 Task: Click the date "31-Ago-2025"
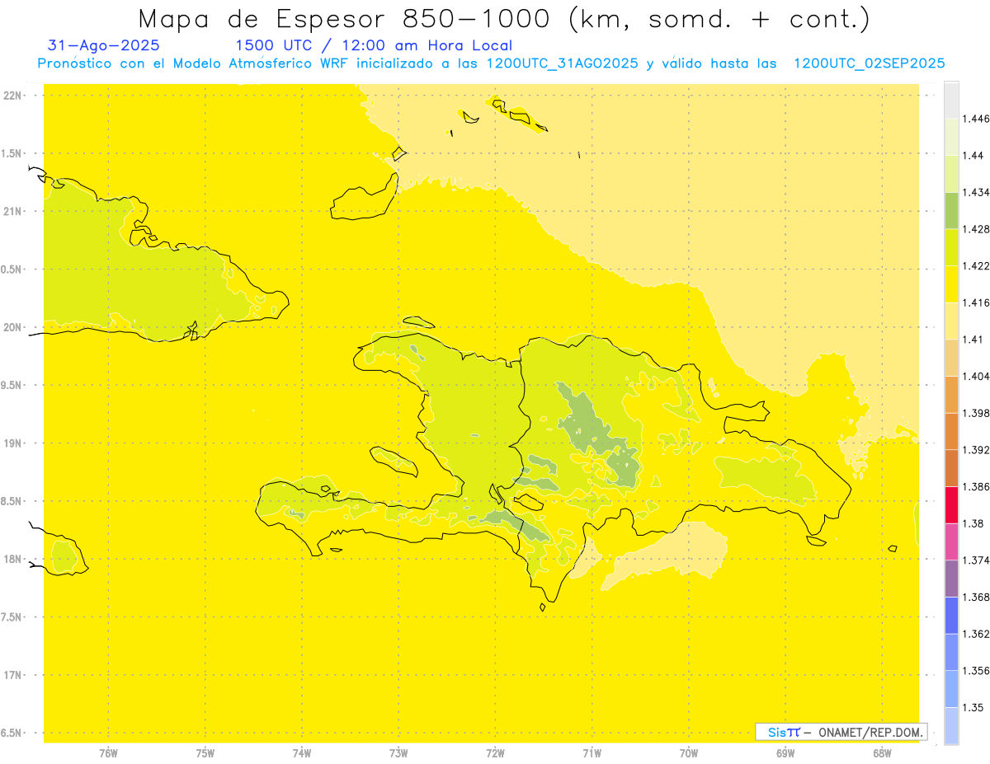pos(104,45)
